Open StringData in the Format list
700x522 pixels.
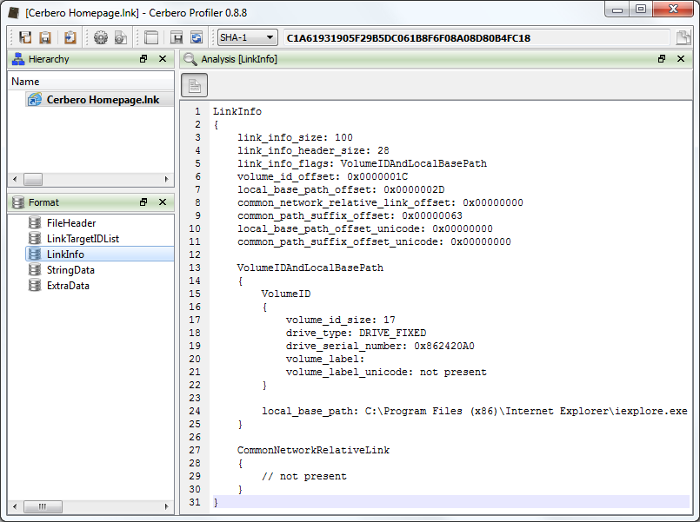point(70,270)
